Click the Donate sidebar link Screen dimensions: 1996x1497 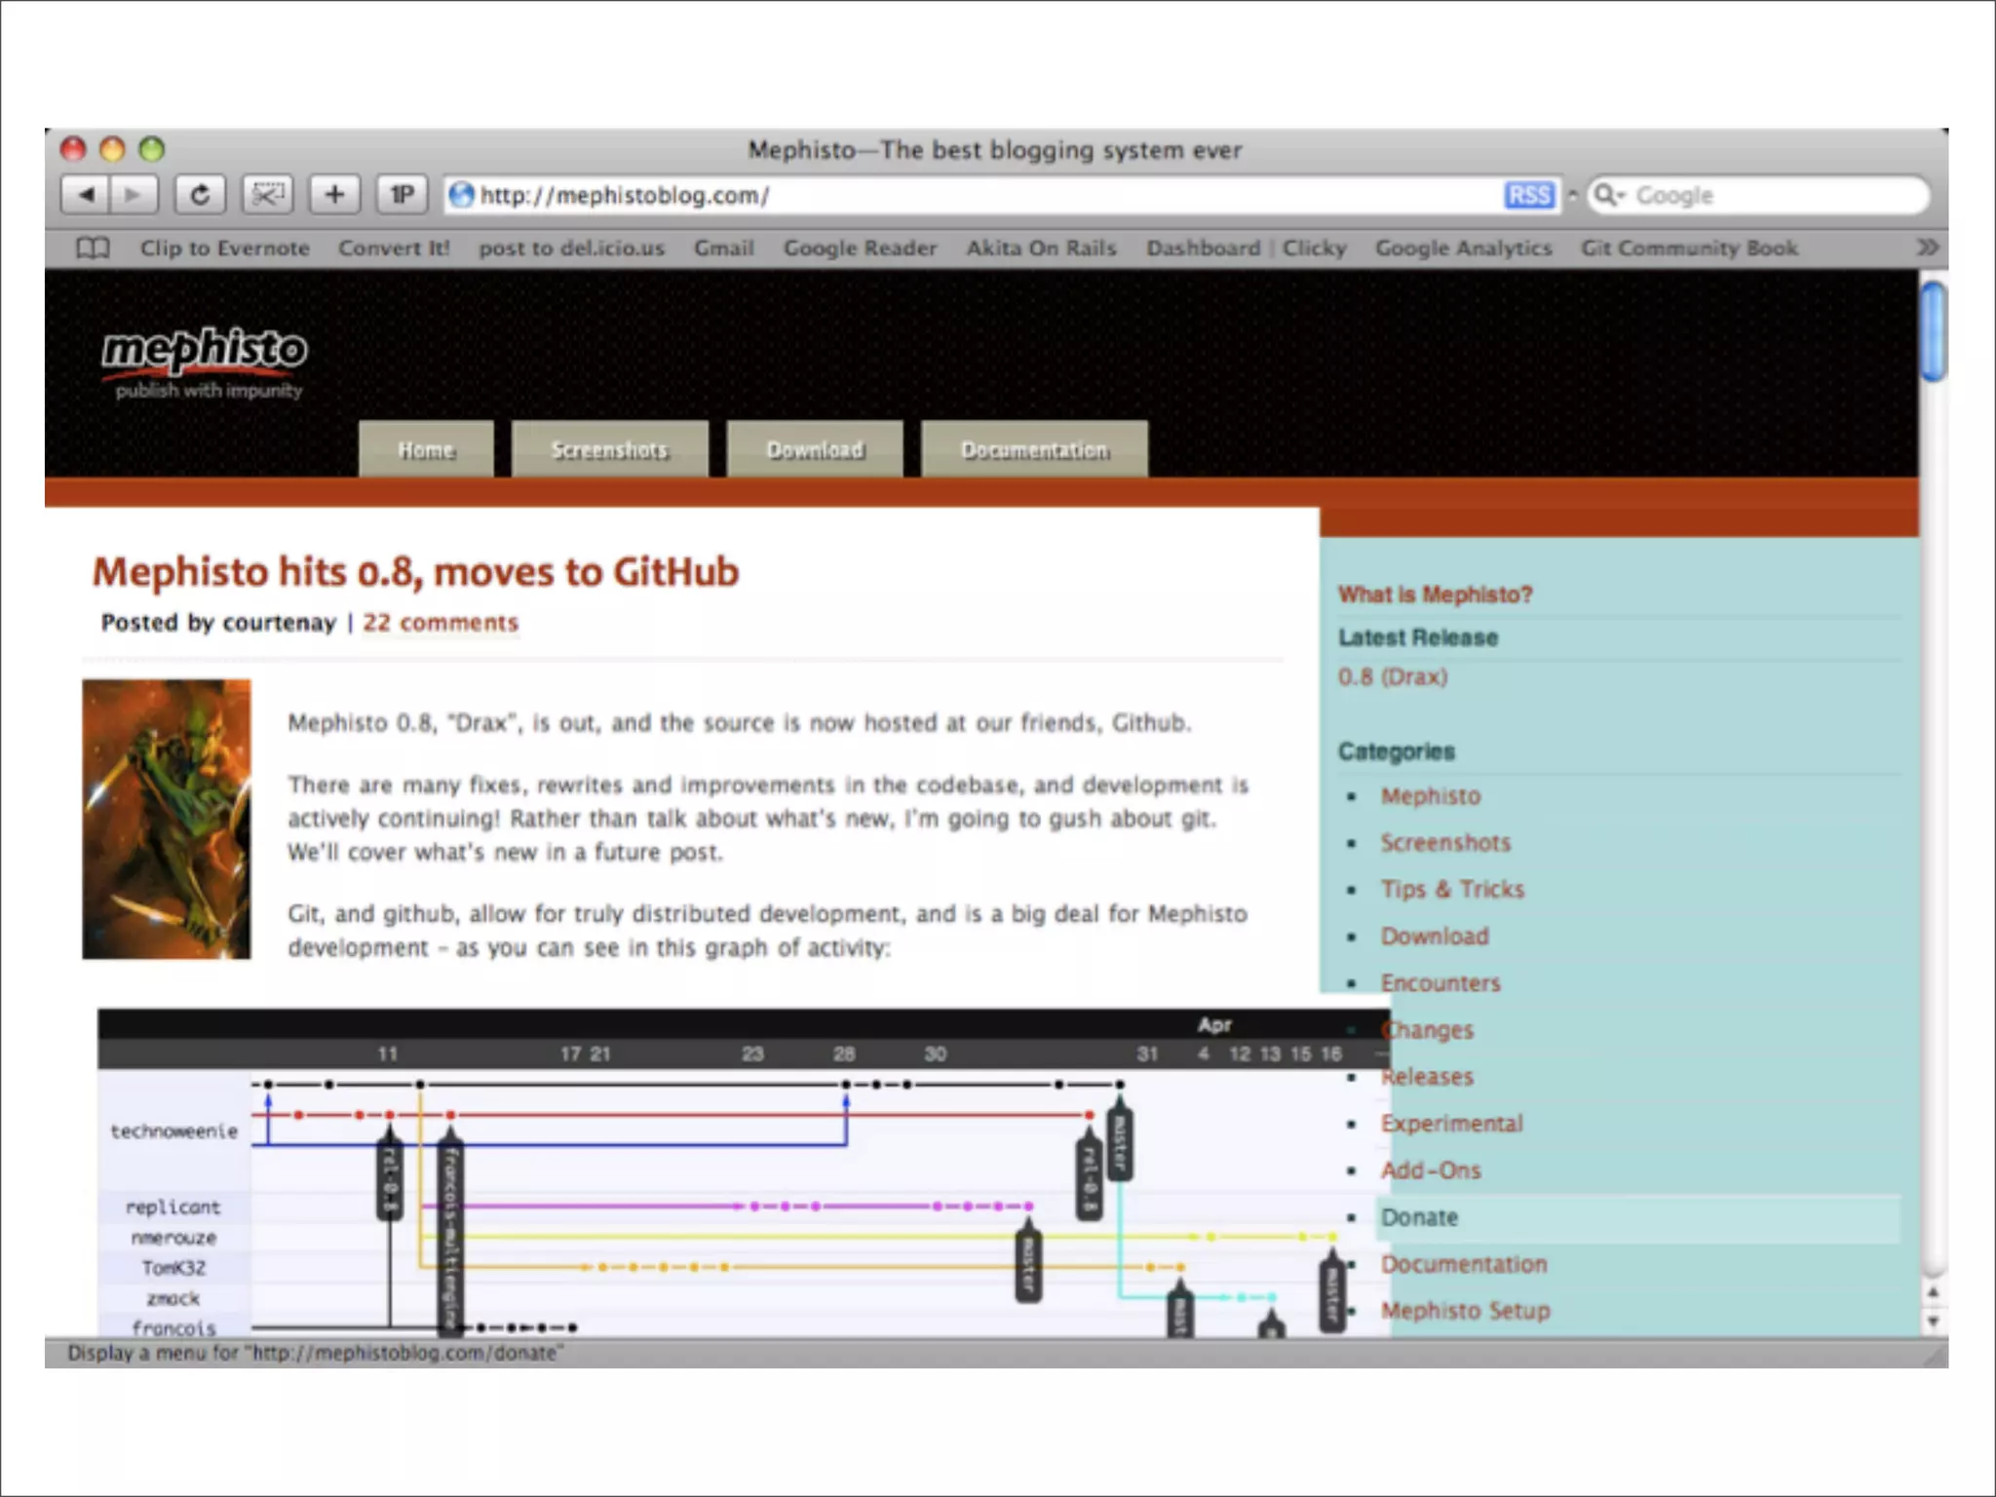1419,1217
